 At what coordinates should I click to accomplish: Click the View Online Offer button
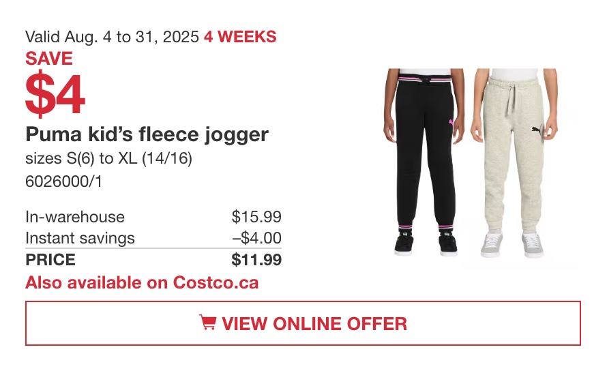(303, 323)
